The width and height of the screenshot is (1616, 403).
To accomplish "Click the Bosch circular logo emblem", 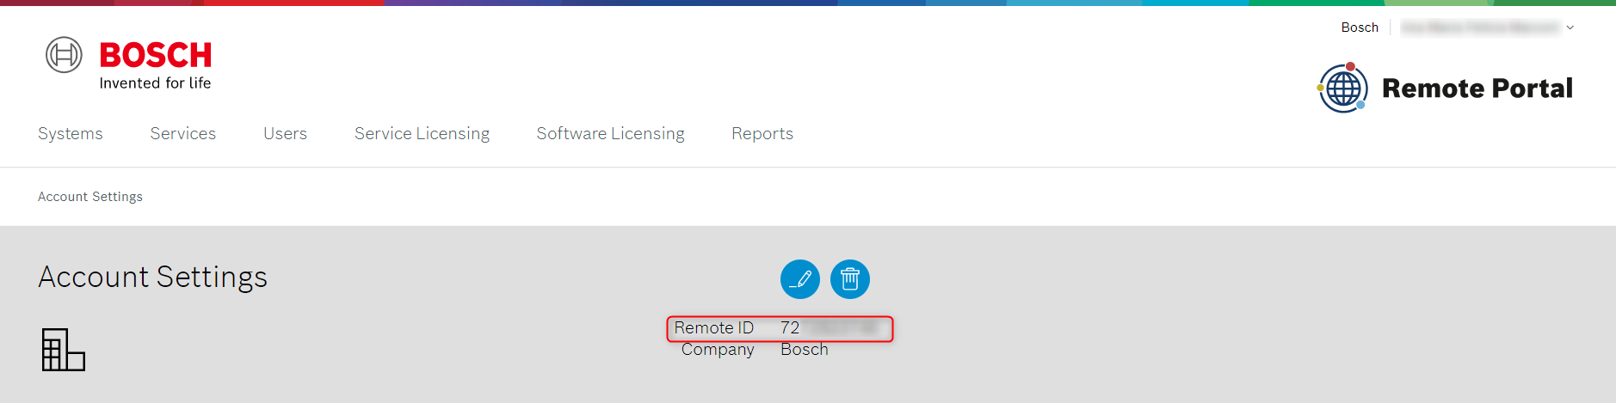I will [x=64, y=55].
